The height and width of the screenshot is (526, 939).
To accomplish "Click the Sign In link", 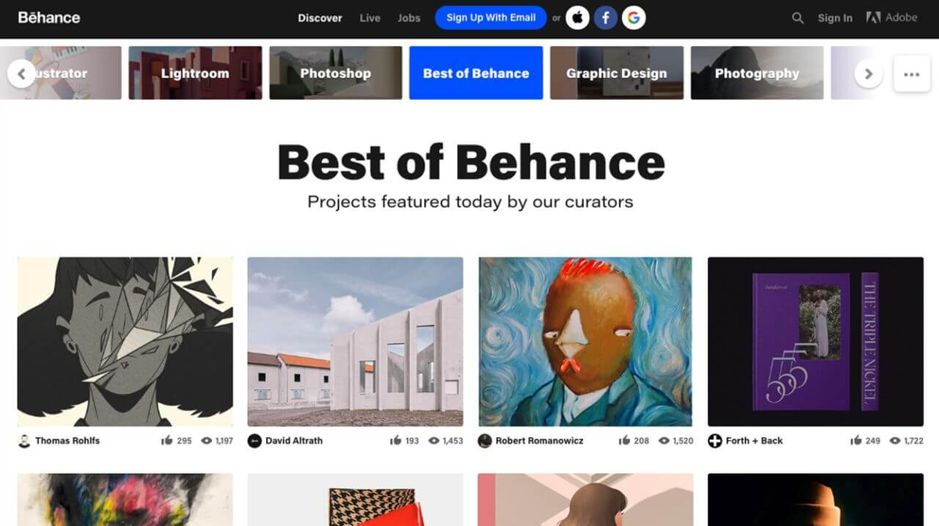I will click(835, 18).
